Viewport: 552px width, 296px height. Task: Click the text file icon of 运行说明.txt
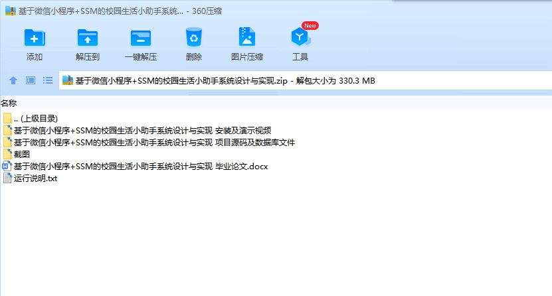coord(7,179)
